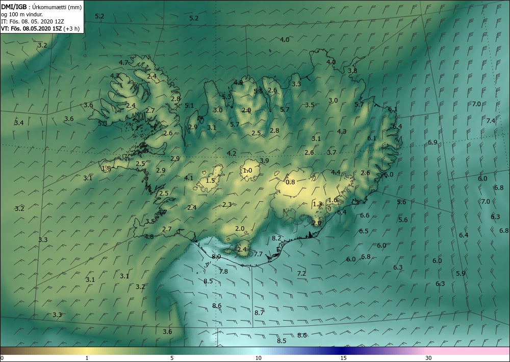
Task: Select the color scale label "30"
Action: (428, 358)
